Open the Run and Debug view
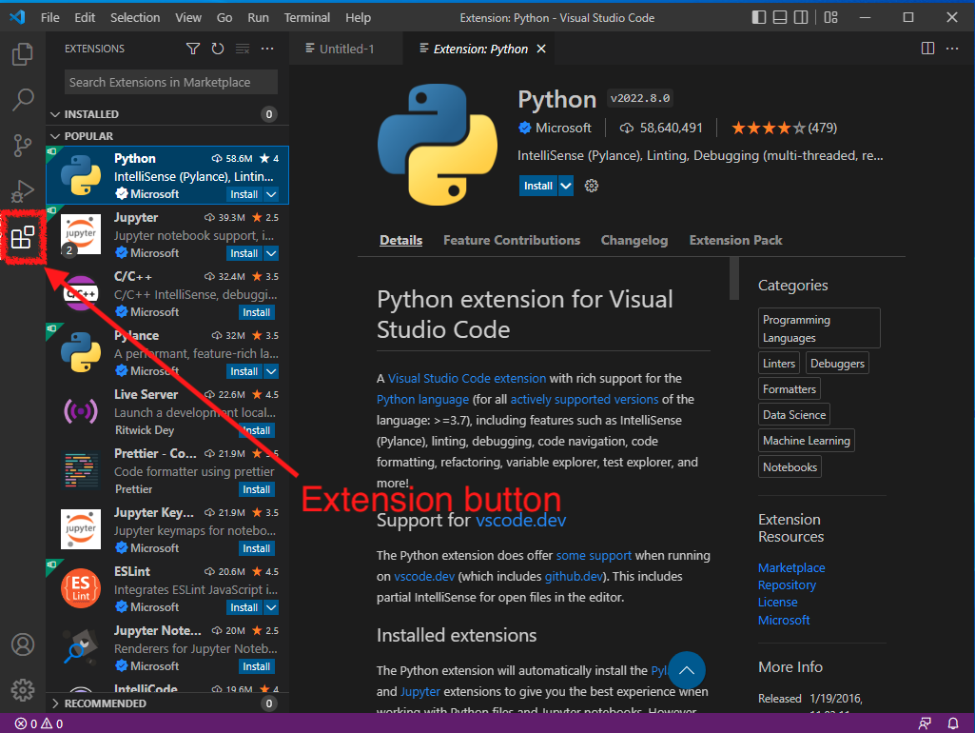This screenshot has height=733, width=975. [23, 190]
